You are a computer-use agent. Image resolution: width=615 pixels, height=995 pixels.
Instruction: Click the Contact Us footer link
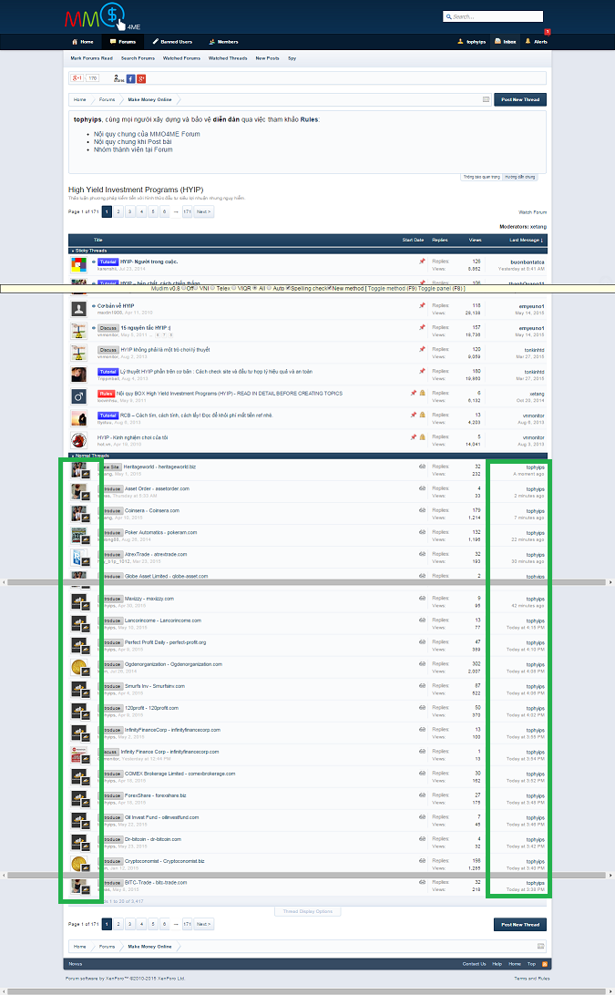tap(474, 964)
